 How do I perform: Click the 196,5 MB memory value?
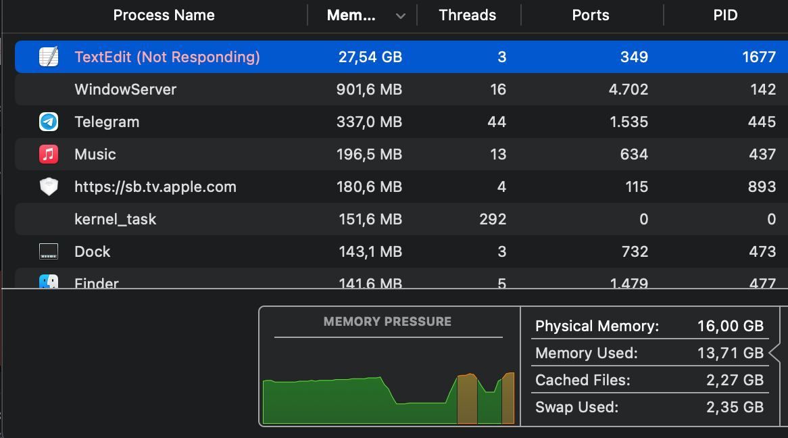(x=370, y=154)
